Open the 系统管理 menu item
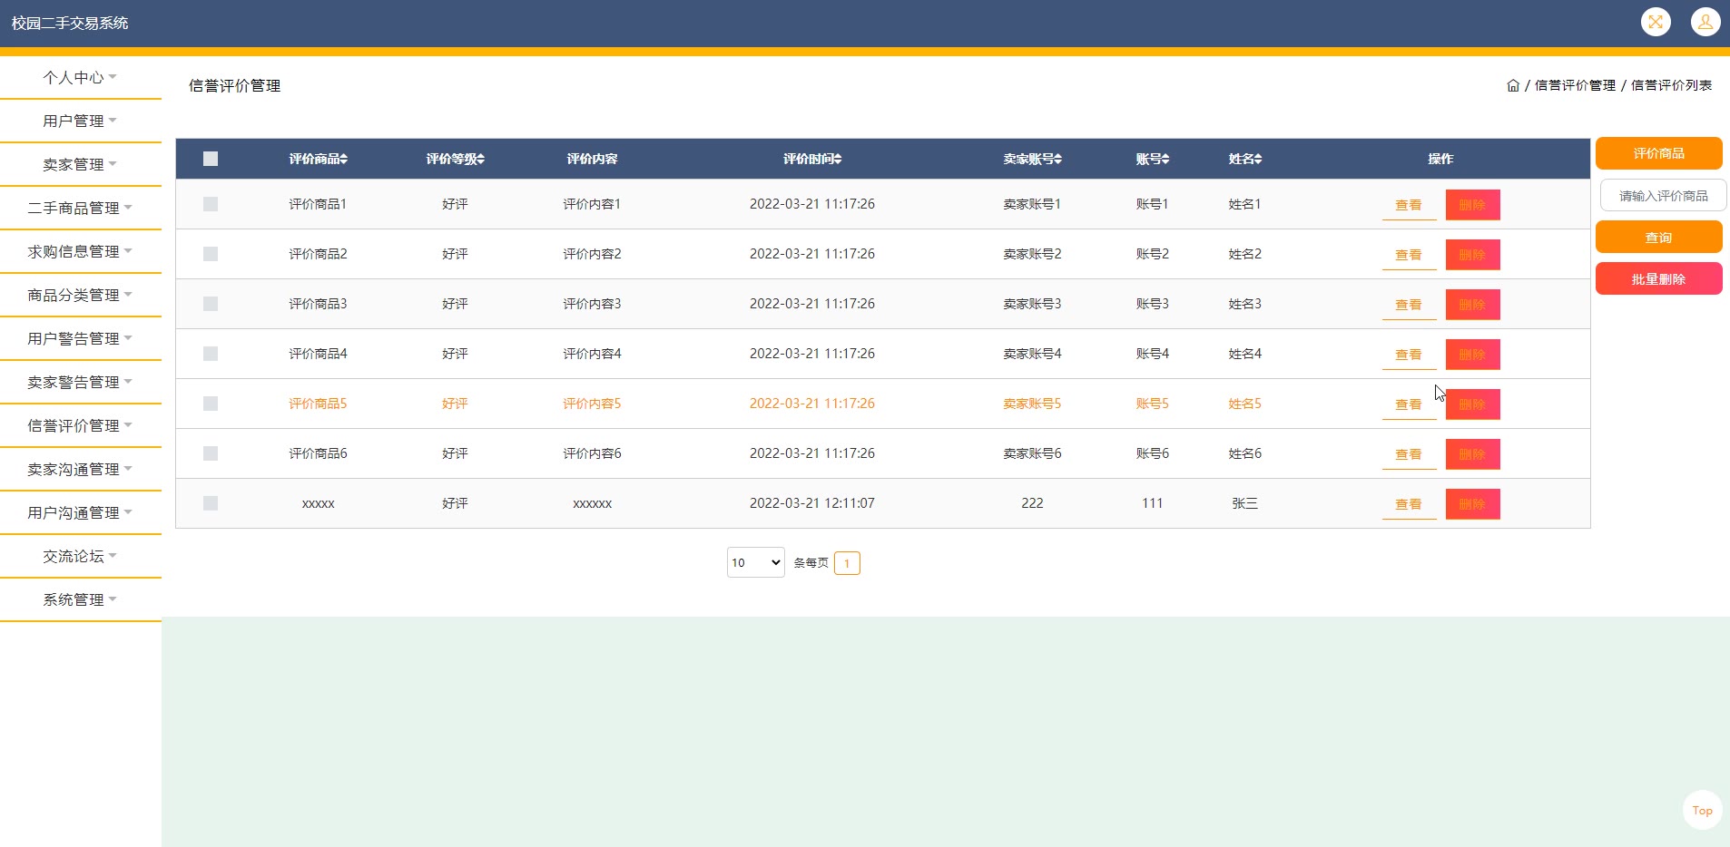Screen dimensions: 1730x847 click(x=80, y=599)
